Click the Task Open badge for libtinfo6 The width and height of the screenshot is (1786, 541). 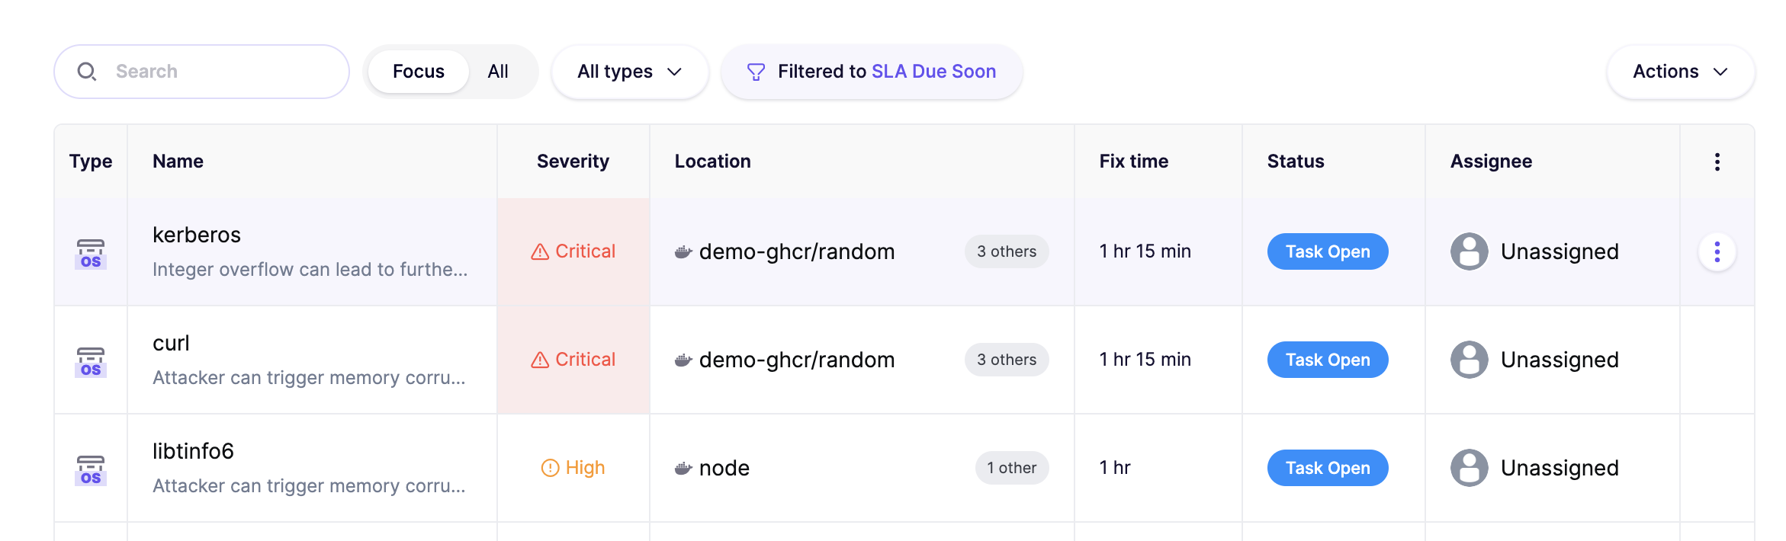[1328, 468]
